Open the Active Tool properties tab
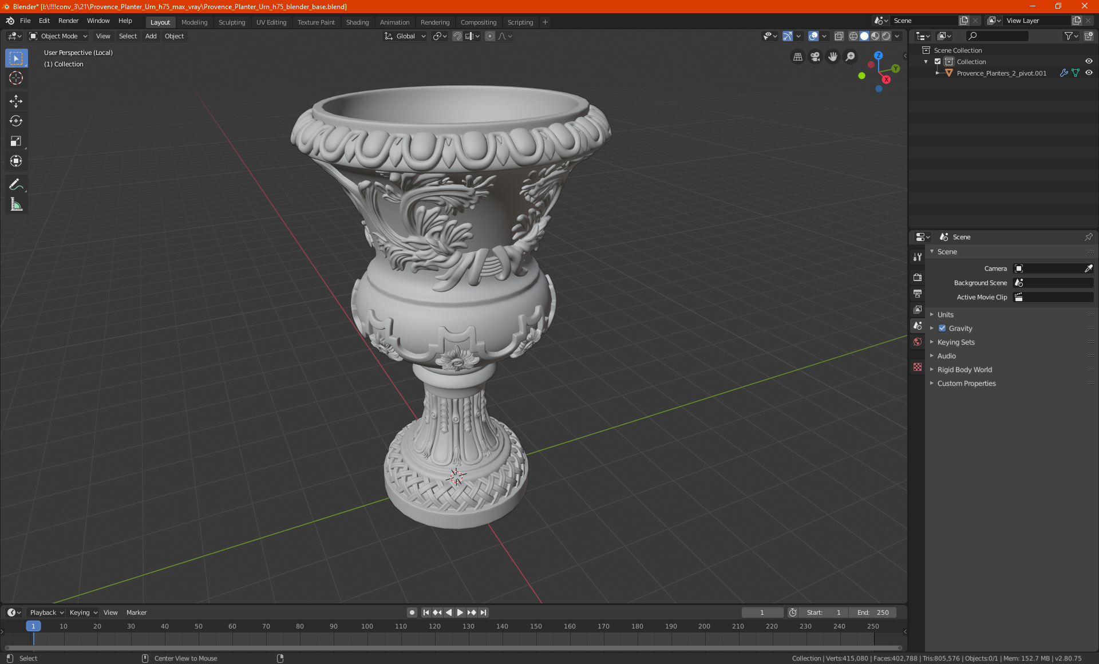1099x664 pixels. [x=918, y=257]
